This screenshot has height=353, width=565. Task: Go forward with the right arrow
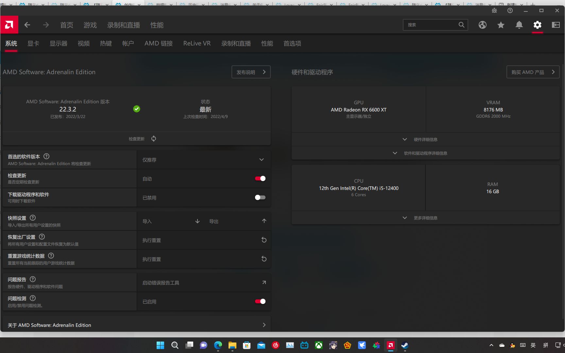[x=46, y=25]
